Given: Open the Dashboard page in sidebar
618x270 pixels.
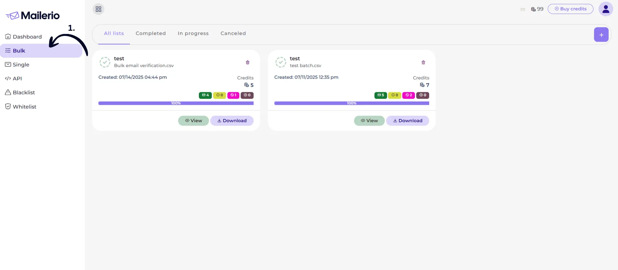Looking at the screenshot, I should pos(27,37).
